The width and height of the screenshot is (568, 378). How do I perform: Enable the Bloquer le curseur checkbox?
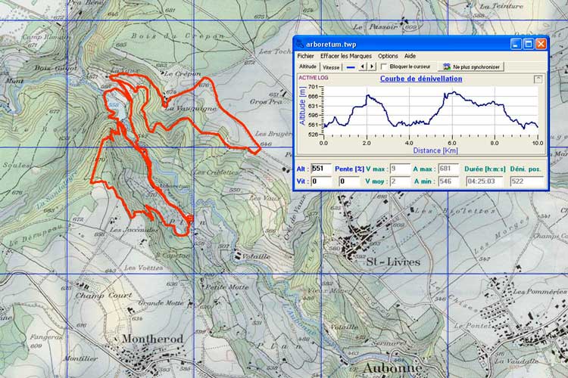(x=384, y=67)
